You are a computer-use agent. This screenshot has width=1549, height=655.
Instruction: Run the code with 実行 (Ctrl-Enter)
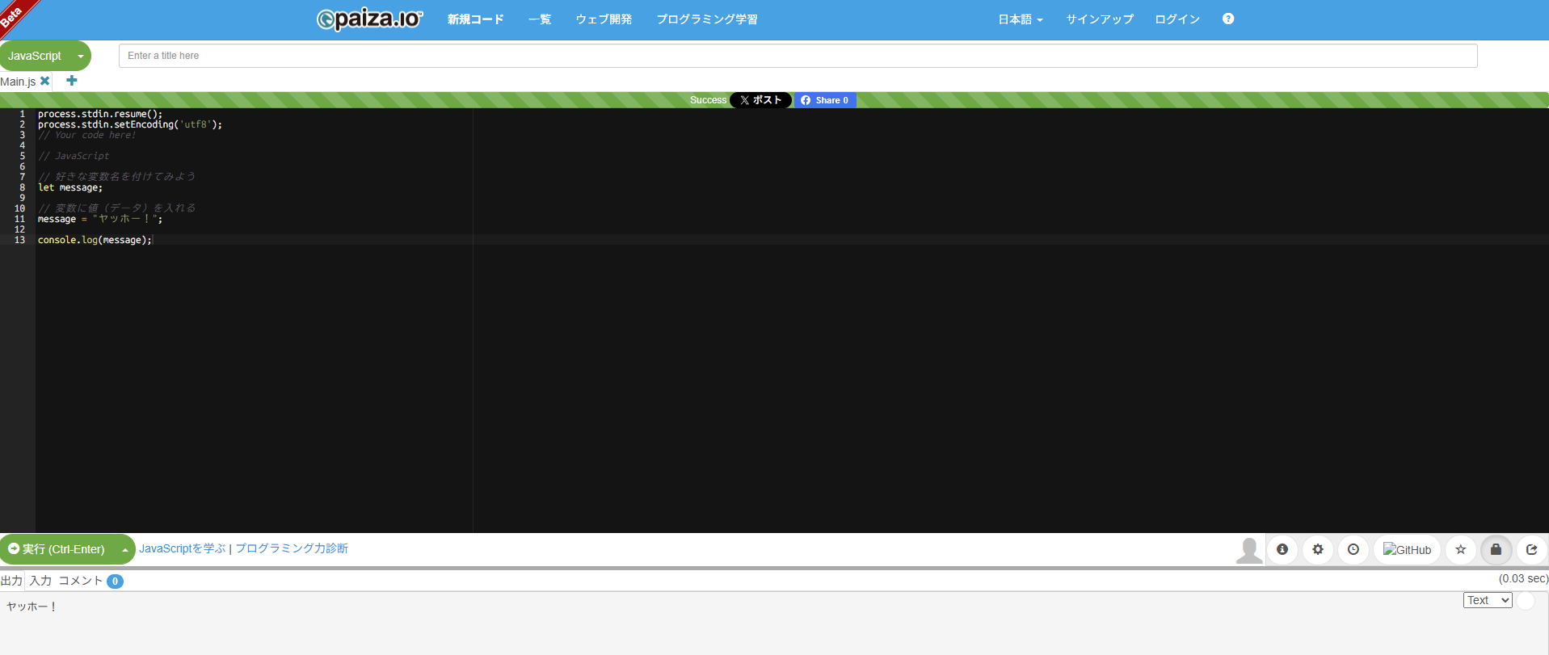pyautogui.click(x=57, y=549)
